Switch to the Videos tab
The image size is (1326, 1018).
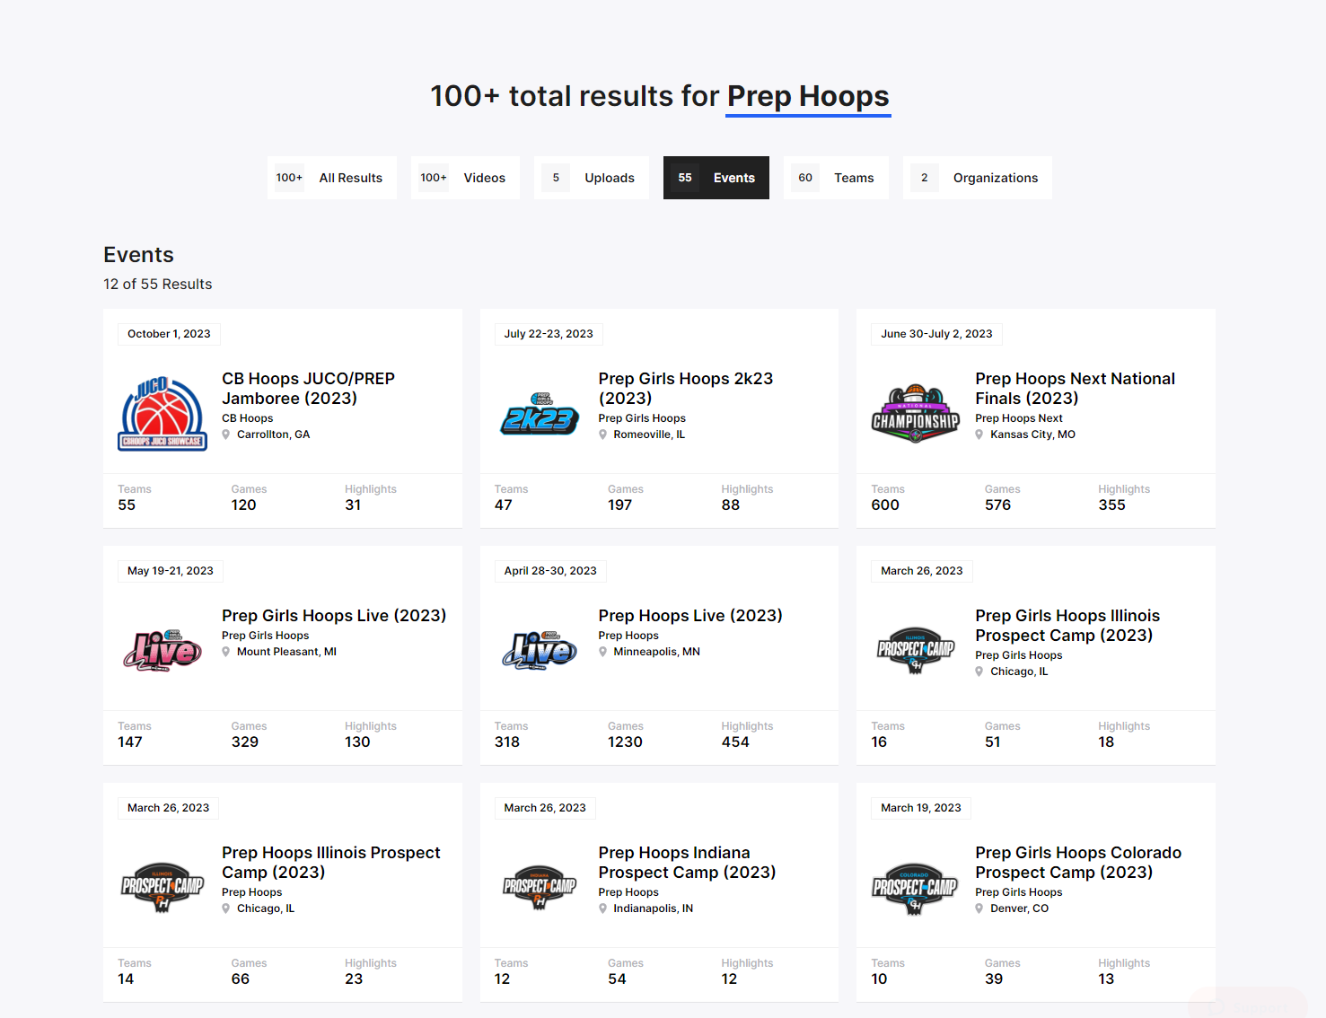tap(465, 178)
